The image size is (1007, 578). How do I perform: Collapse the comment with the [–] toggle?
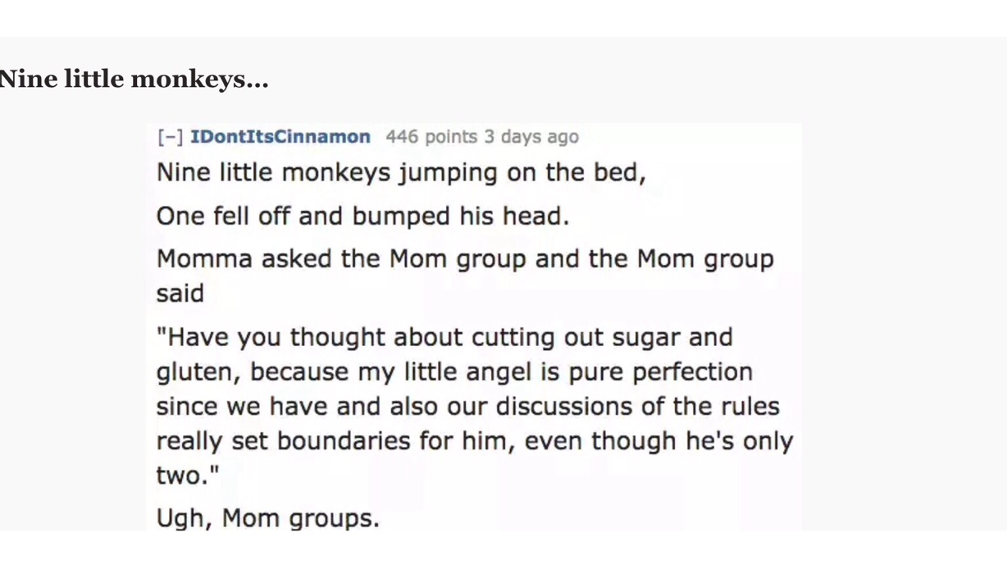point(170,137)
